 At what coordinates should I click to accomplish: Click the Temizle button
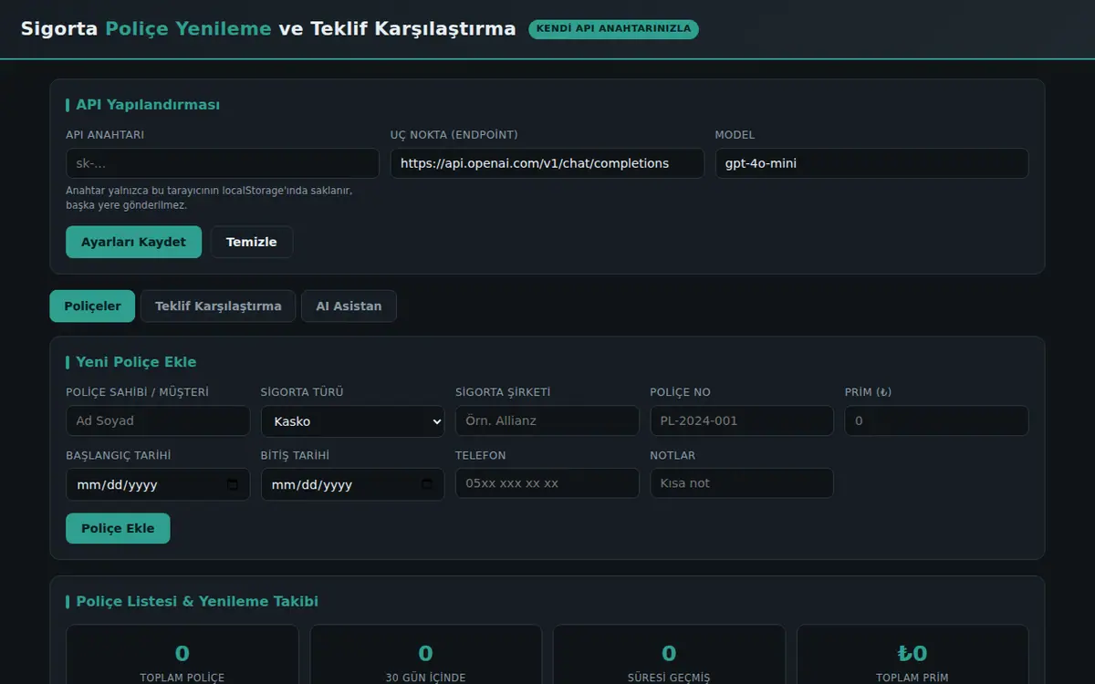pyautogui.click(x=252, y=242)
